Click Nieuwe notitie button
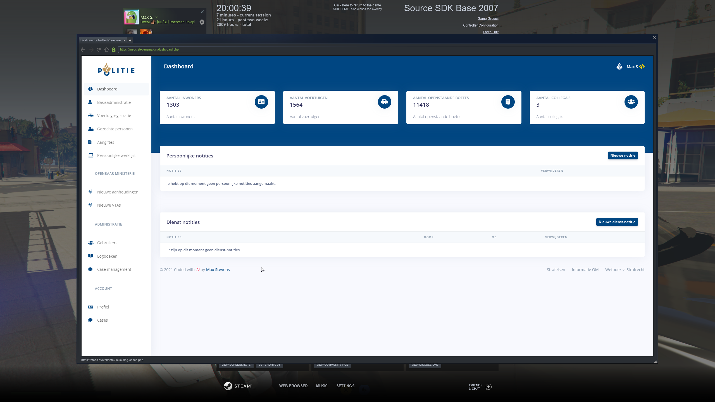 (623, 155)
